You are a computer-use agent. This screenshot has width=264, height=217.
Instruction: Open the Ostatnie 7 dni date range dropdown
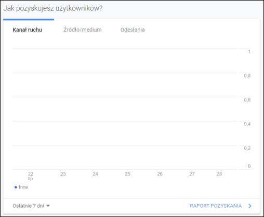(31, 206)
